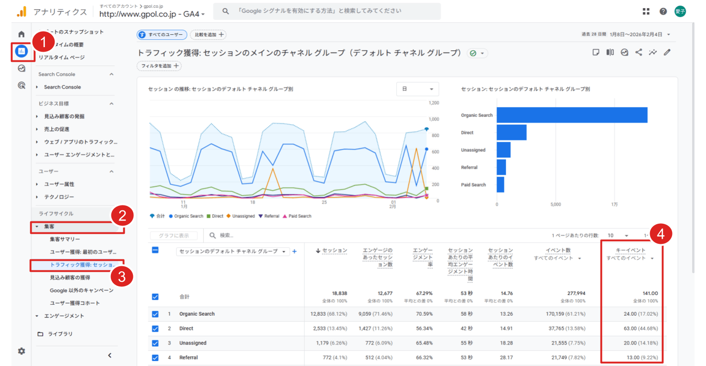706x366 pixels.
Task: Click the フィルタを追加 button
Action: 159,66
